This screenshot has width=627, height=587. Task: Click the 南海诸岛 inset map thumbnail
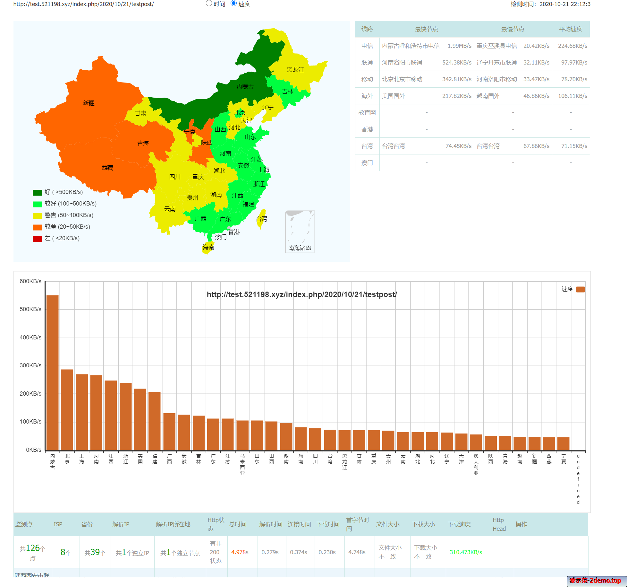click(300, 232)
